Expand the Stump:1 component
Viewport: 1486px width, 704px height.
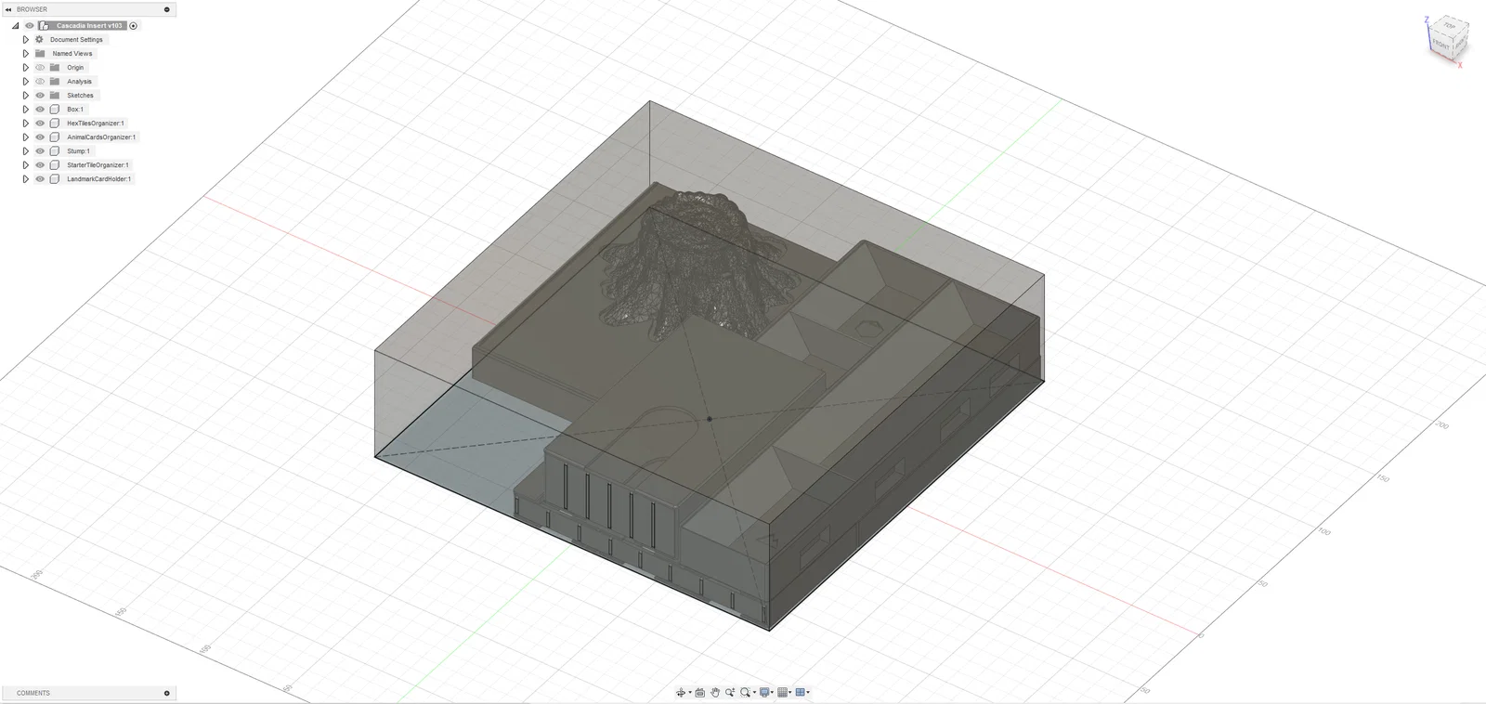pyautogui.click(x=26, y=151)
